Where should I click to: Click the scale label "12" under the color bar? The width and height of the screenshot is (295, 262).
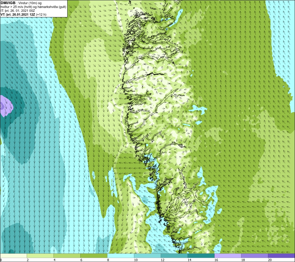tap(163, 260)
